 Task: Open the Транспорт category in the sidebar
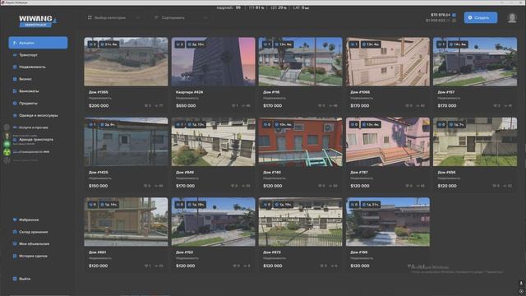[28, 55]
